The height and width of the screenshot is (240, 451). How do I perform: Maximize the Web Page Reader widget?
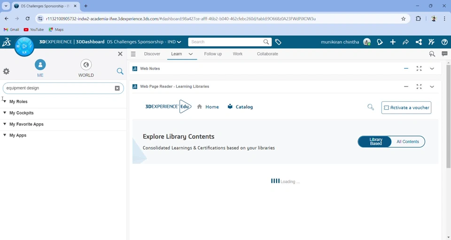click(419, 87)
